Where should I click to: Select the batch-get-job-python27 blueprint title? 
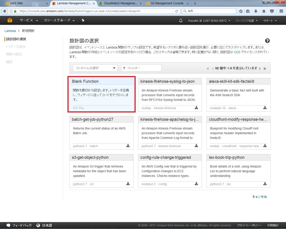point(92,119)
